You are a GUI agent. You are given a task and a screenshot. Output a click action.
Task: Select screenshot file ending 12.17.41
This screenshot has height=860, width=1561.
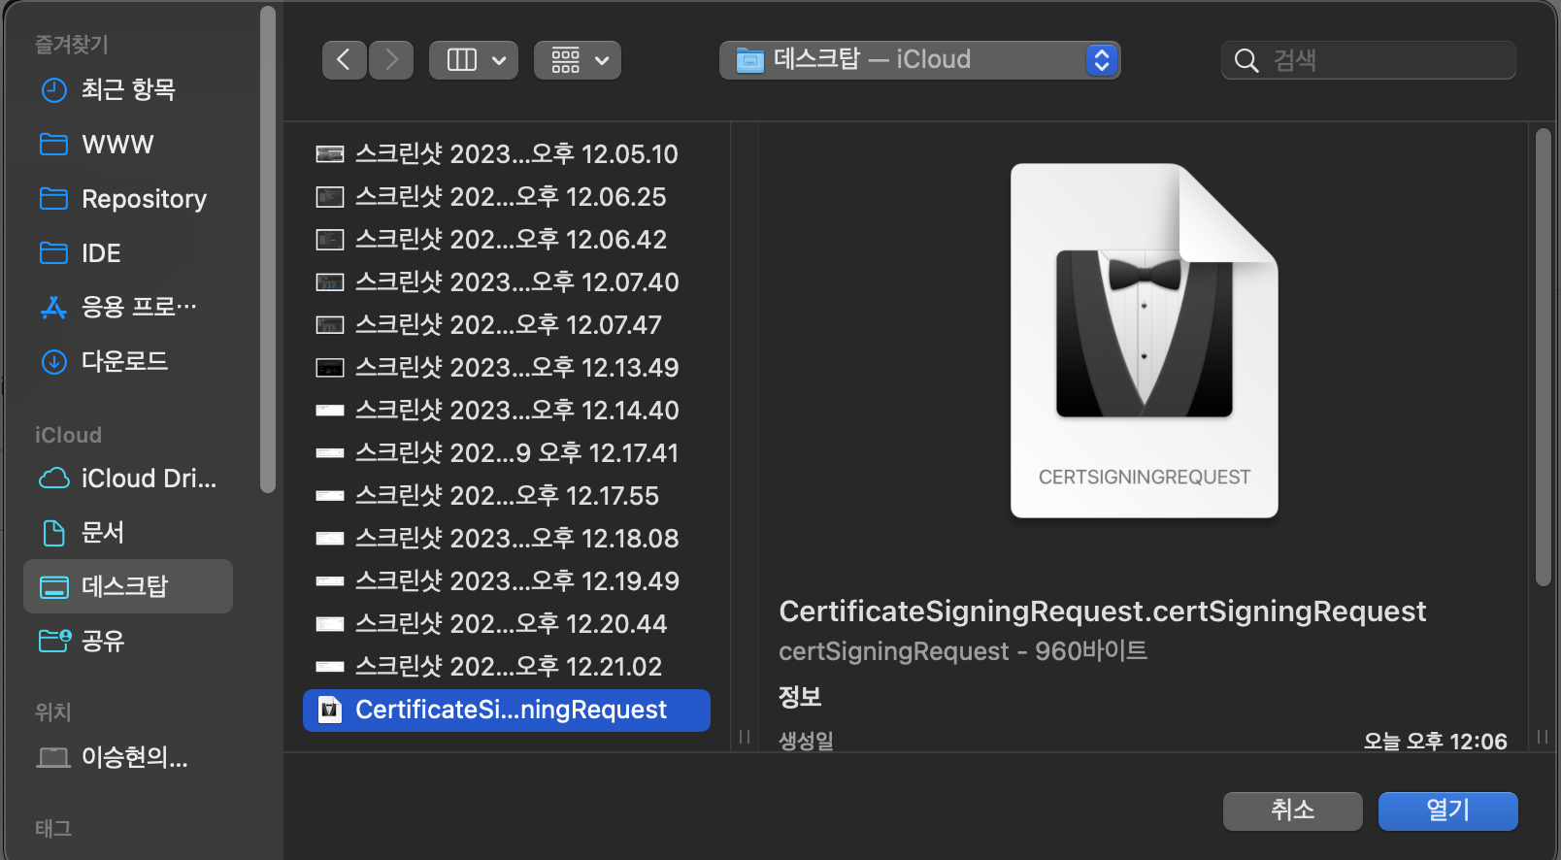(x=507, y=453)
